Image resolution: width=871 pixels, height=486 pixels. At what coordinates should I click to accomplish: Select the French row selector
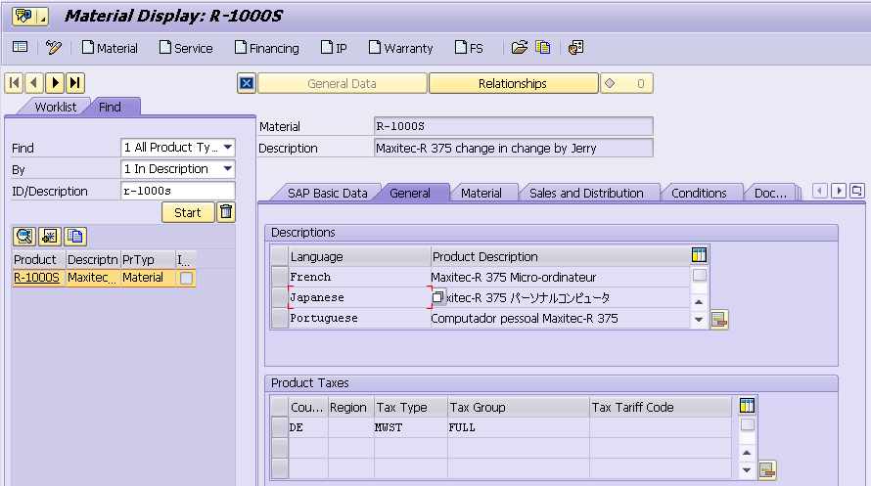280,277
